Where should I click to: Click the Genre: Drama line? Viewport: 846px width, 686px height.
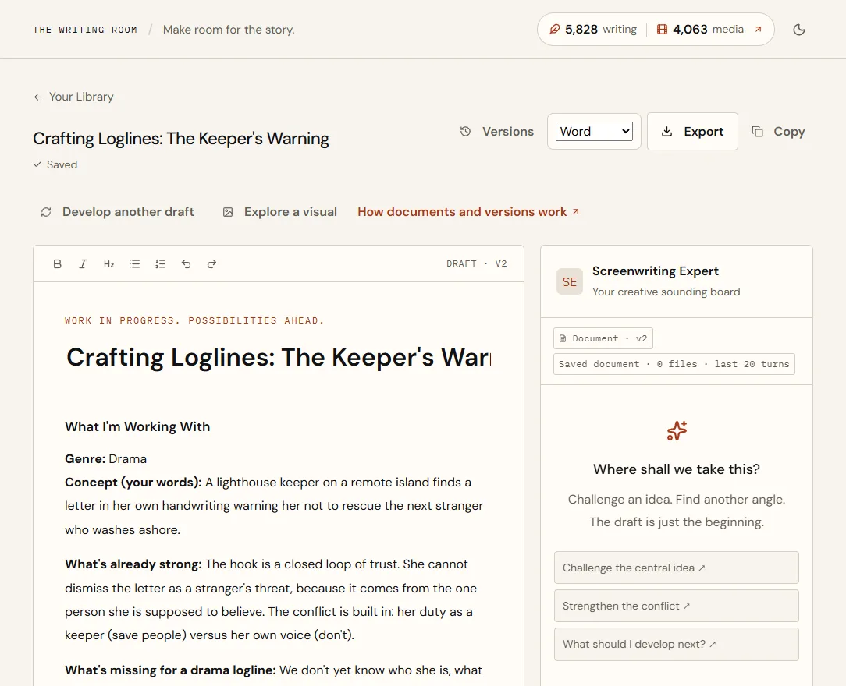[x=106, y=459]
